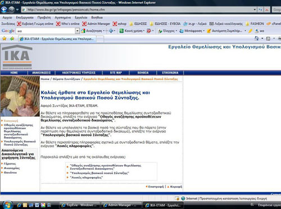Screen dimensions: 281x209
Task: Click the page Refresh icon beside address bar
Action: [260, 10]
